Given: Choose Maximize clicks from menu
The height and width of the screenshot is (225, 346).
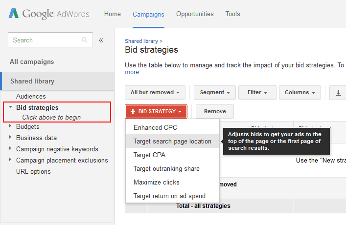Looking at the screenshot, I should [172, 182].
